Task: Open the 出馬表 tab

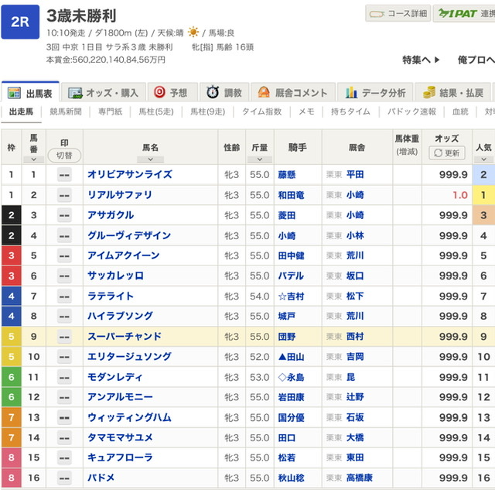Action: tap(31, 93)
